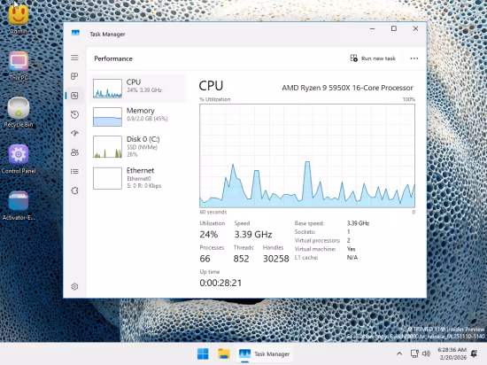Open the Activator desktop icon
487x365 pixels.
tap(19, 206)
